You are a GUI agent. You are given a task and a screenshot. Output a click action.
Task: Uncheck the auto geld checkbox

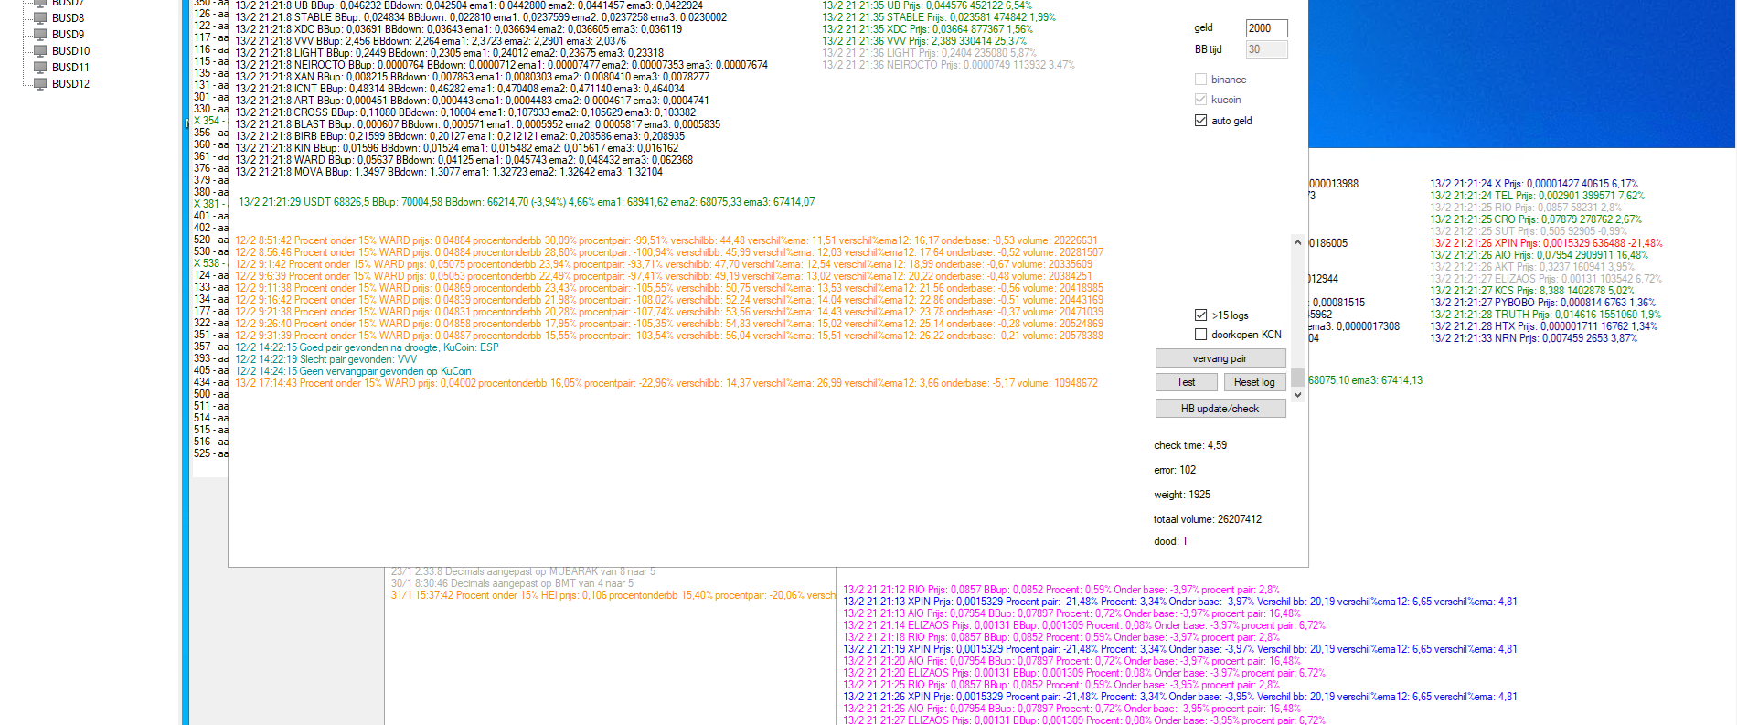point(1200,121)
